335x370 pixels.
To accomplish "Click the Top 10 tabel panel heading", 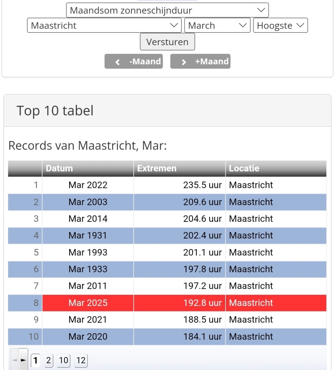I will pos(55,111).
